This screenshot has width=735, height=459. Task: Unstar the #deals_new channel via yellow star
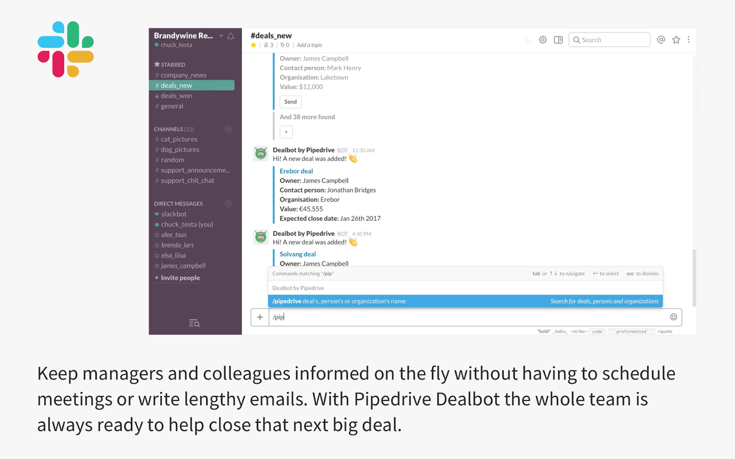coord(254,45)
